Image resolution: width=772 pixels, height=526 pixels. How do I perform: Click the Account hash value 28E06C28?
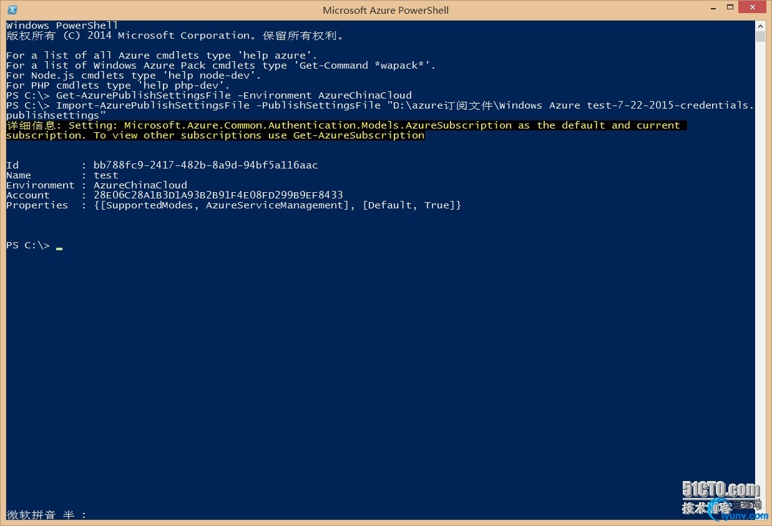click(x=218, y=195)
